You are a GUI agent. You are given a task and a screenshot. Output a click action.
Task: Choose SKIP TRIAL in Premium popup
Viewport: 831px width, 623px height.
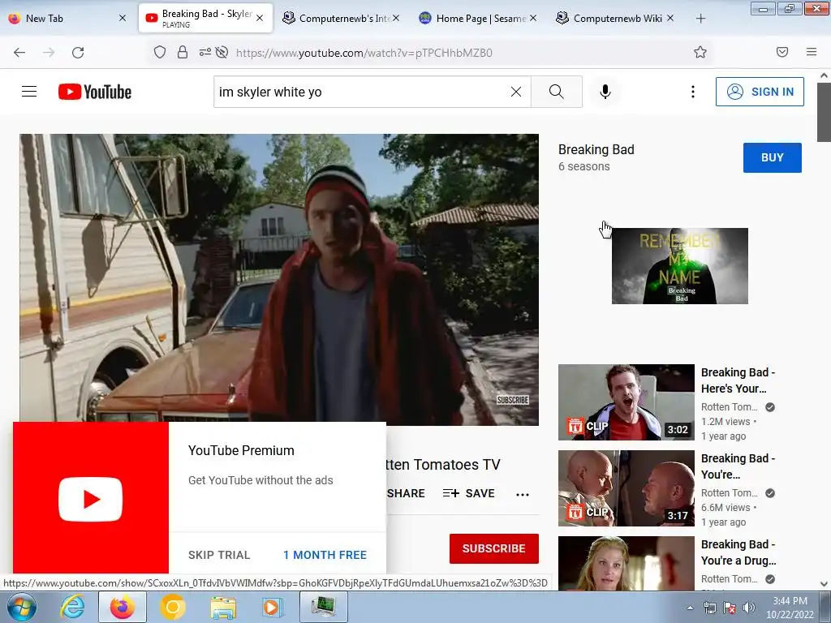[219, 555]
